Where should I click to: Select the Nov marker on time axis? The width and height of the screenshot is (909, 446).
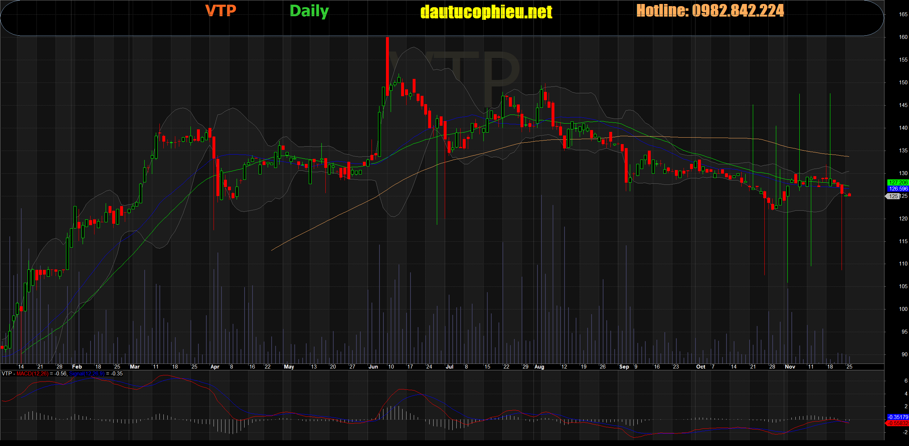click(790, 367)
